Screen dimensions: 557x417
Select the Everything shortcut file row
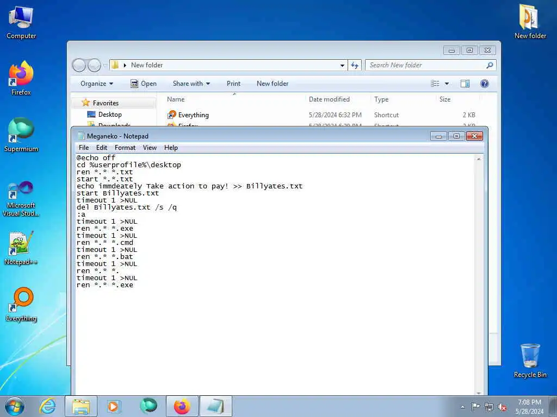click(x=321, y=115)
